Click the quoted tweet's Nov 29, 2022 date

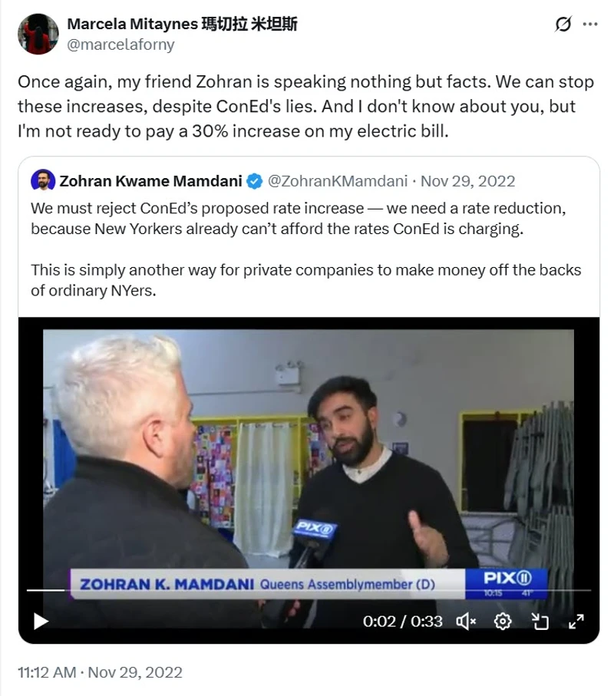point(468,181)
